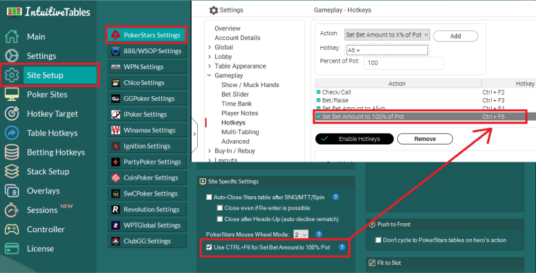Click help icon beside Mouse Wheel Mode

319,234
